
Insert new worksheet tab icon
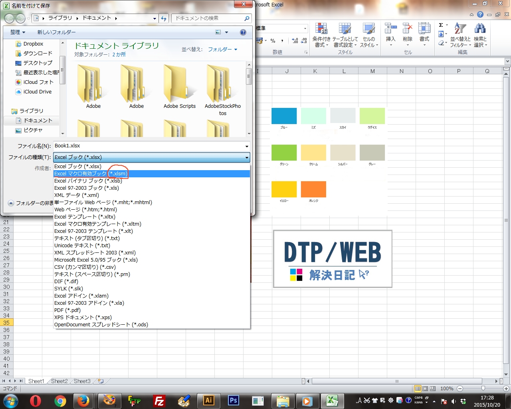pyautogui.click(x=101, y=381)
